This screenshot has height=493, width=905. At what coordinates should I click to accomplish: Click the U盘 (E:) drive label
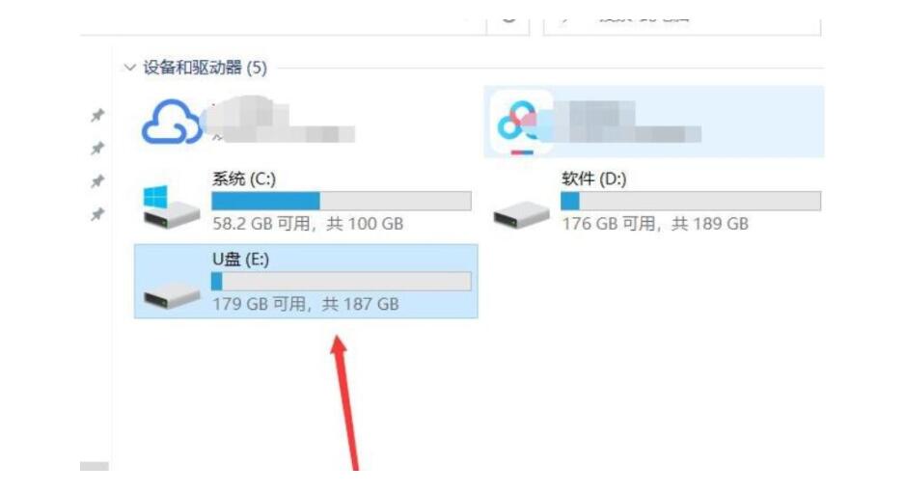click(x=240, y=260)
